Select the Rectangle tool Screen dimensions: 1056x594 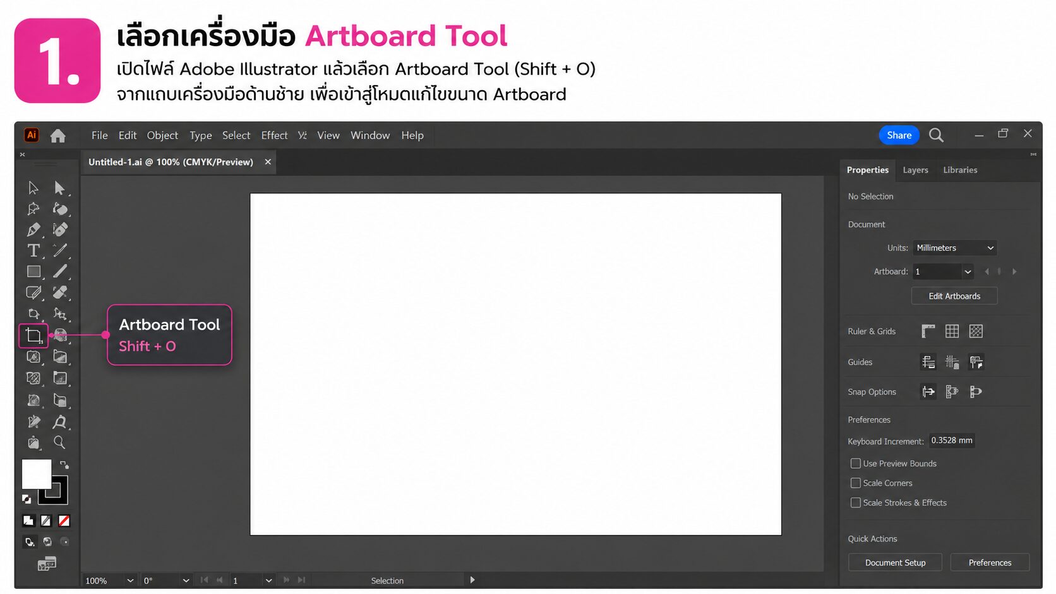point(33,271)
